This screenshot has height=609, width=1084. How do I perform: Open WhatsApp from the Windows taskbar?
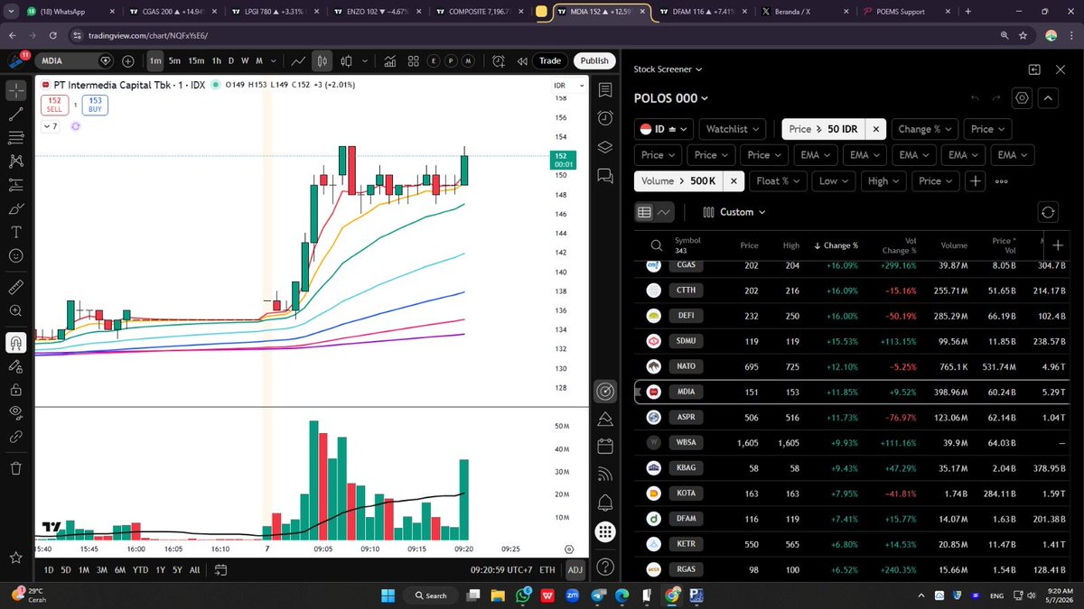coord(523,595)
